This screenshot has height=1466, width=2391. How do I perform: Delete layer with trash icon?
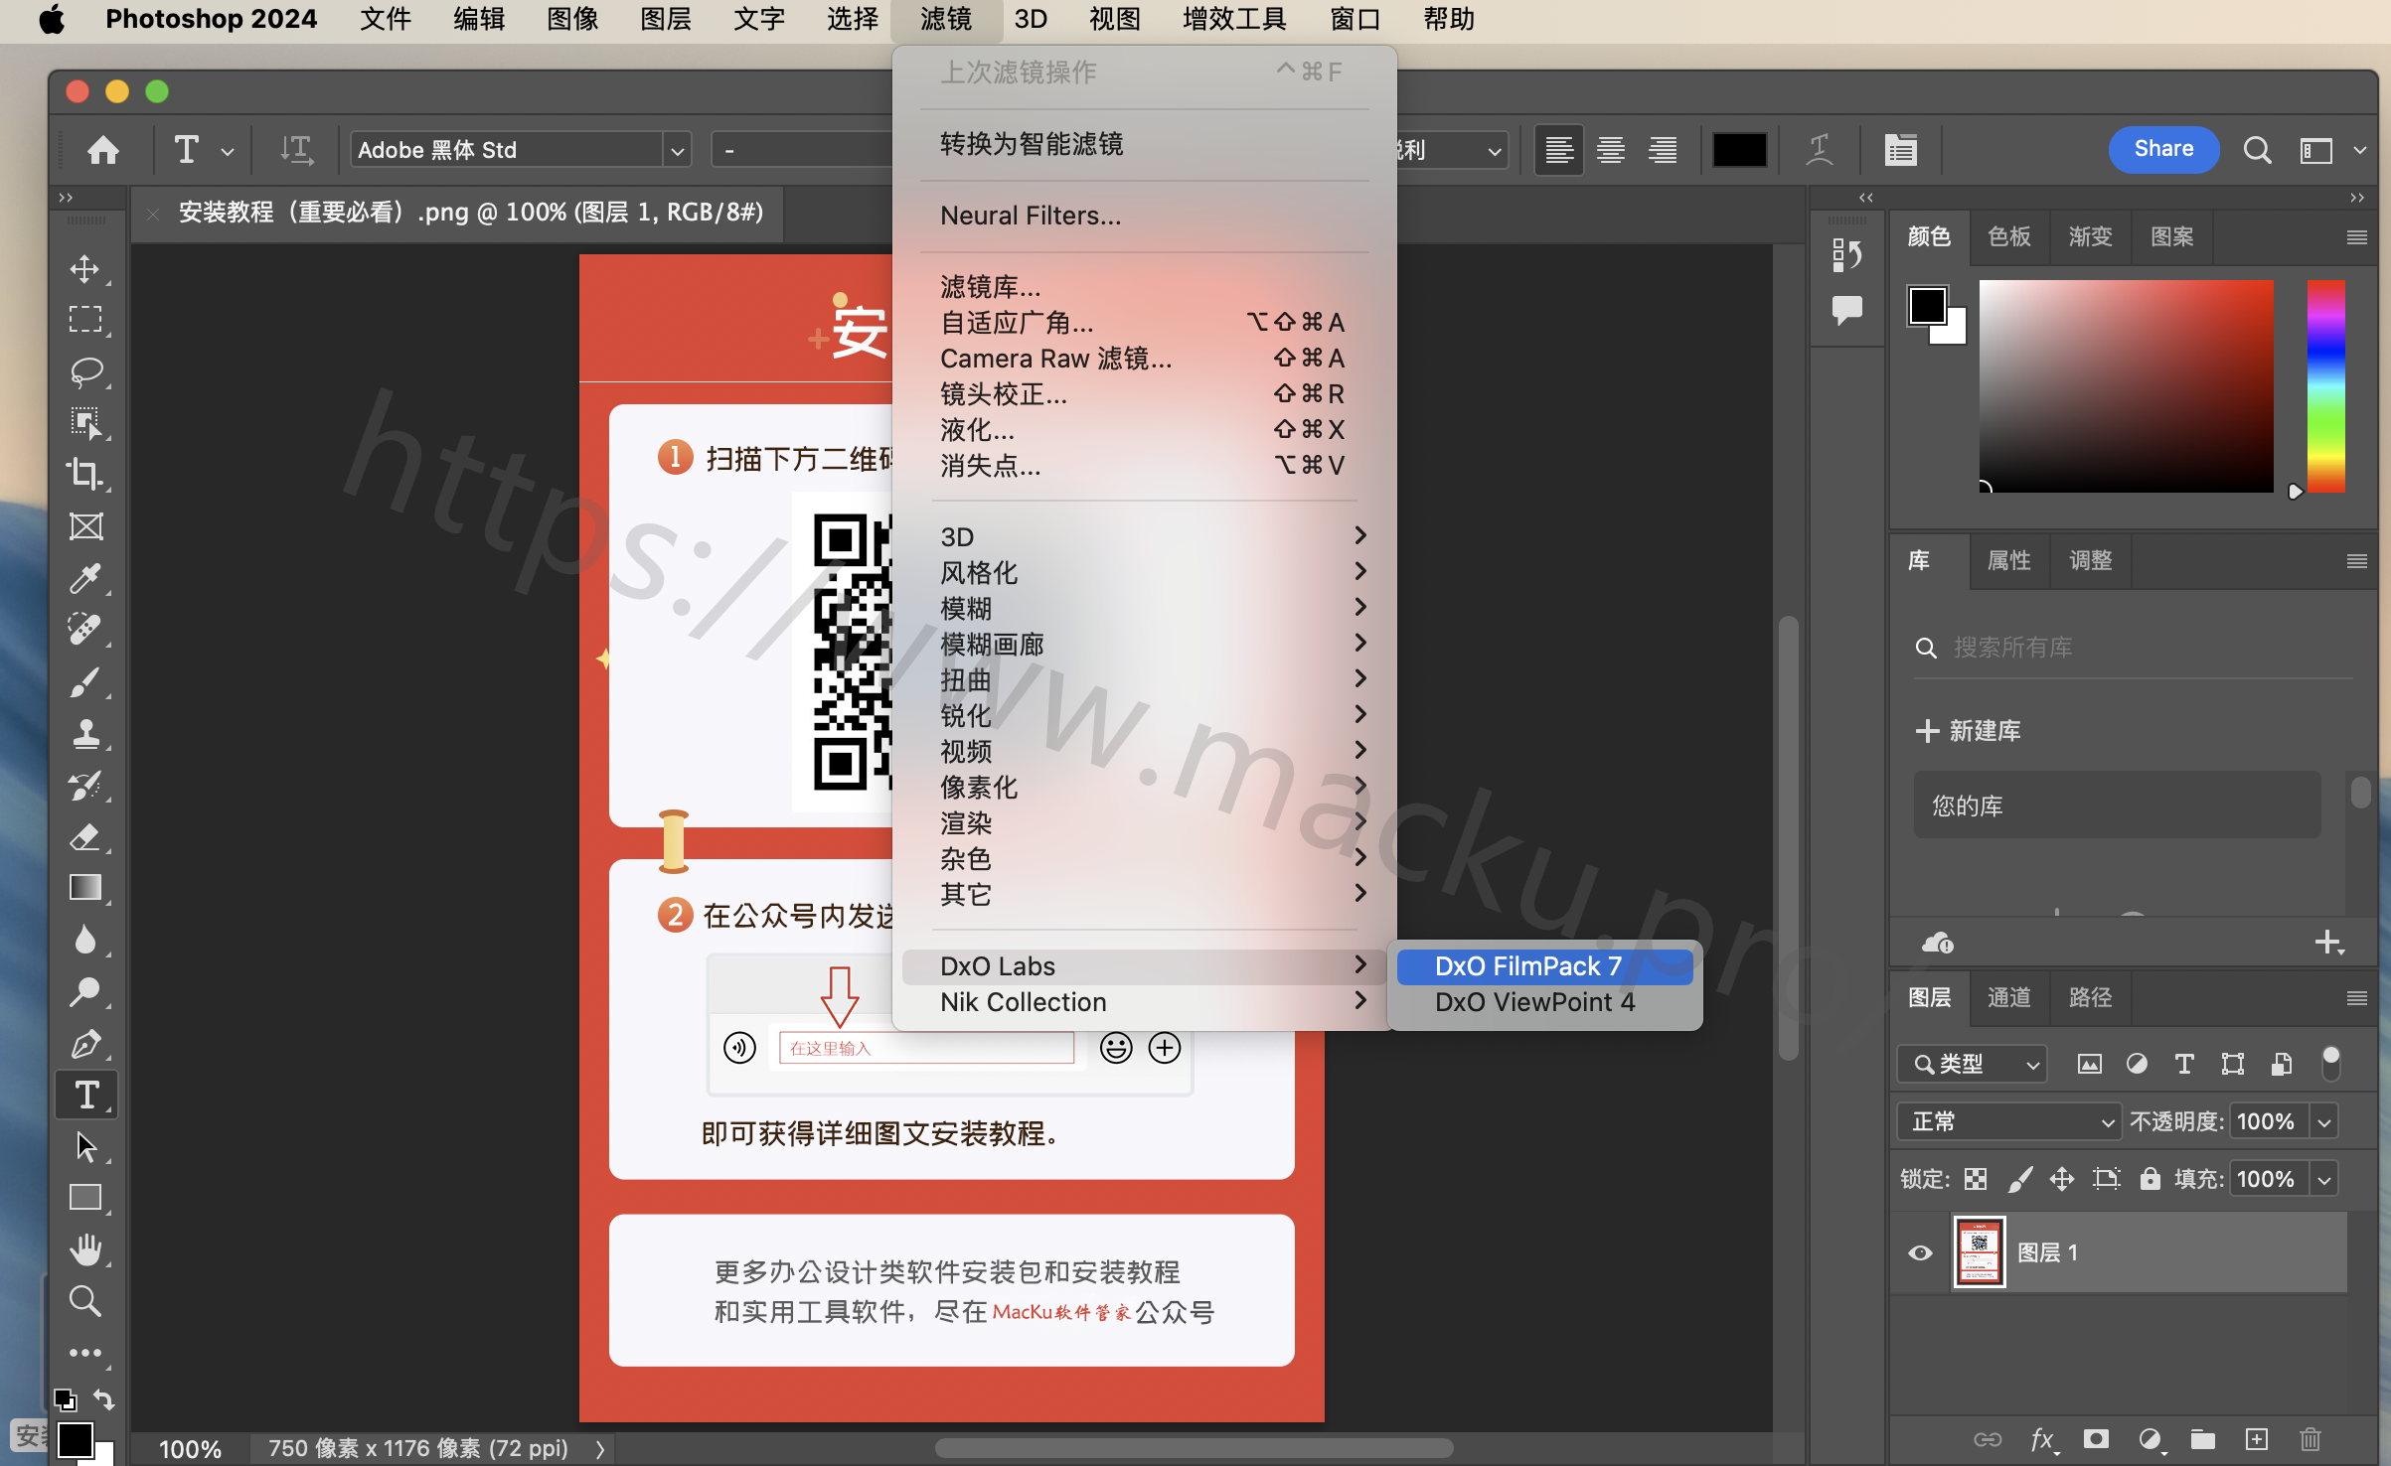point(2311,1439)
